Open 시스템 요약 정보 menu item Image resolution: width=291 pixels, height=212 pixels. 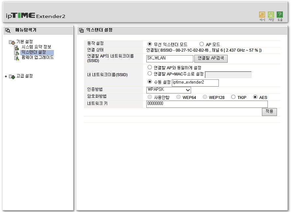(36, 47)
